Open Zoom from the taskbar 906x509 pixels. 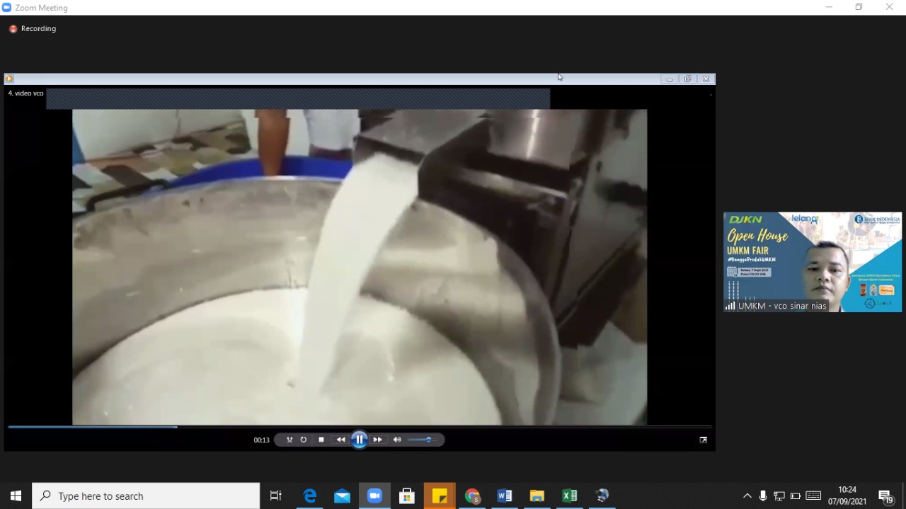[x=374, y=496]
